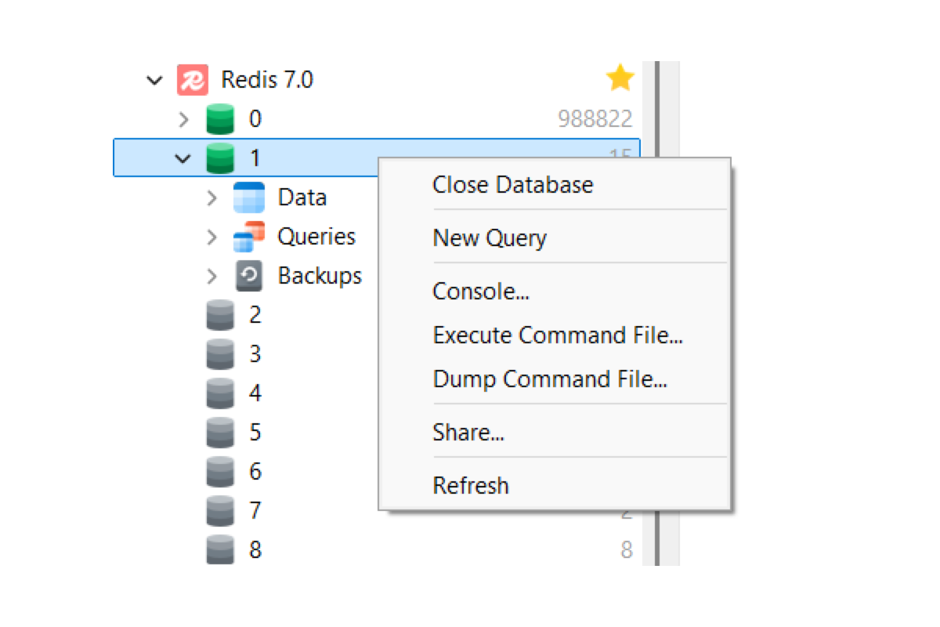The width and height of the screenshot is (940, 627).
Task: Open the Data table icon
Action: click(249, 198)
